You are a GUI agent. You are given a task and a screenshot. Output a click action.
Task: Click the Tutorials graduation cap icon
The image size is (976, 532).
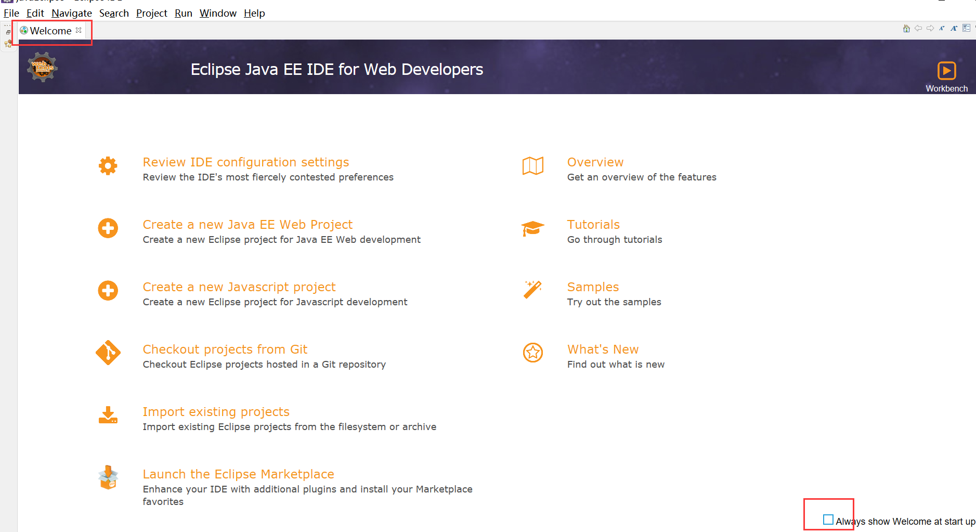pos(533,228)
